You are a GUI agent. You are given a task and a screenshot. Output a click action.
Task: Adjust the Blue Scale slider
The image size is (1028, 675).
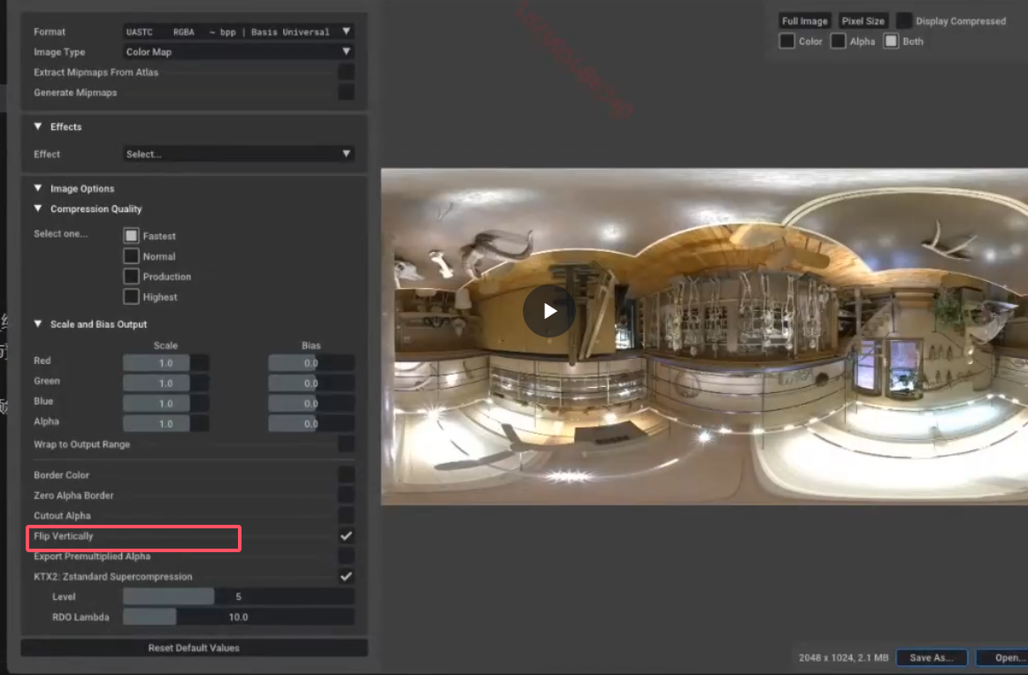(x=165, y=403)
